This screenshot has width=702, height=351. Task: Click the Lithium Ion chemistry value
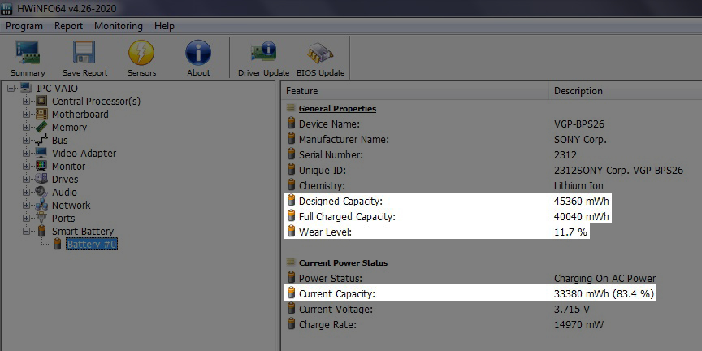tap(578, 185)
